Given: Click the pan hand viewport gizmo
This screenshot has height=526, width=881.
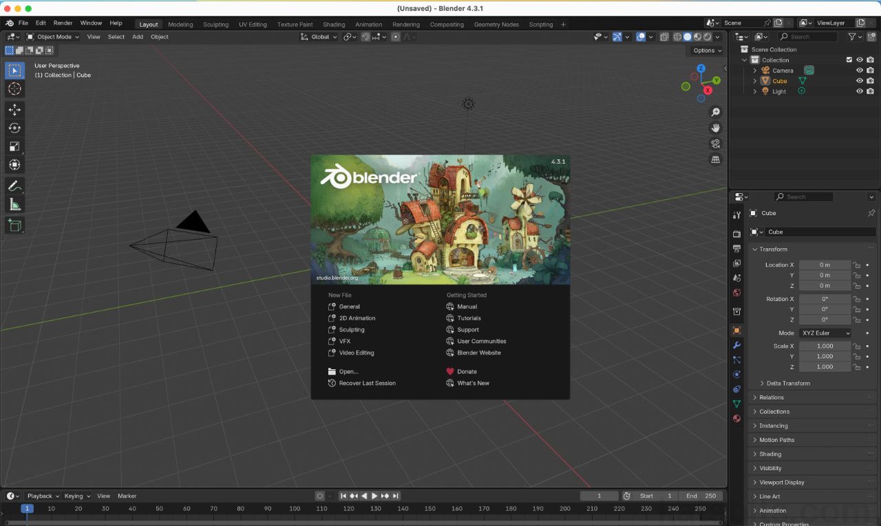Looking at the screenshot, I should pos(715,128).
